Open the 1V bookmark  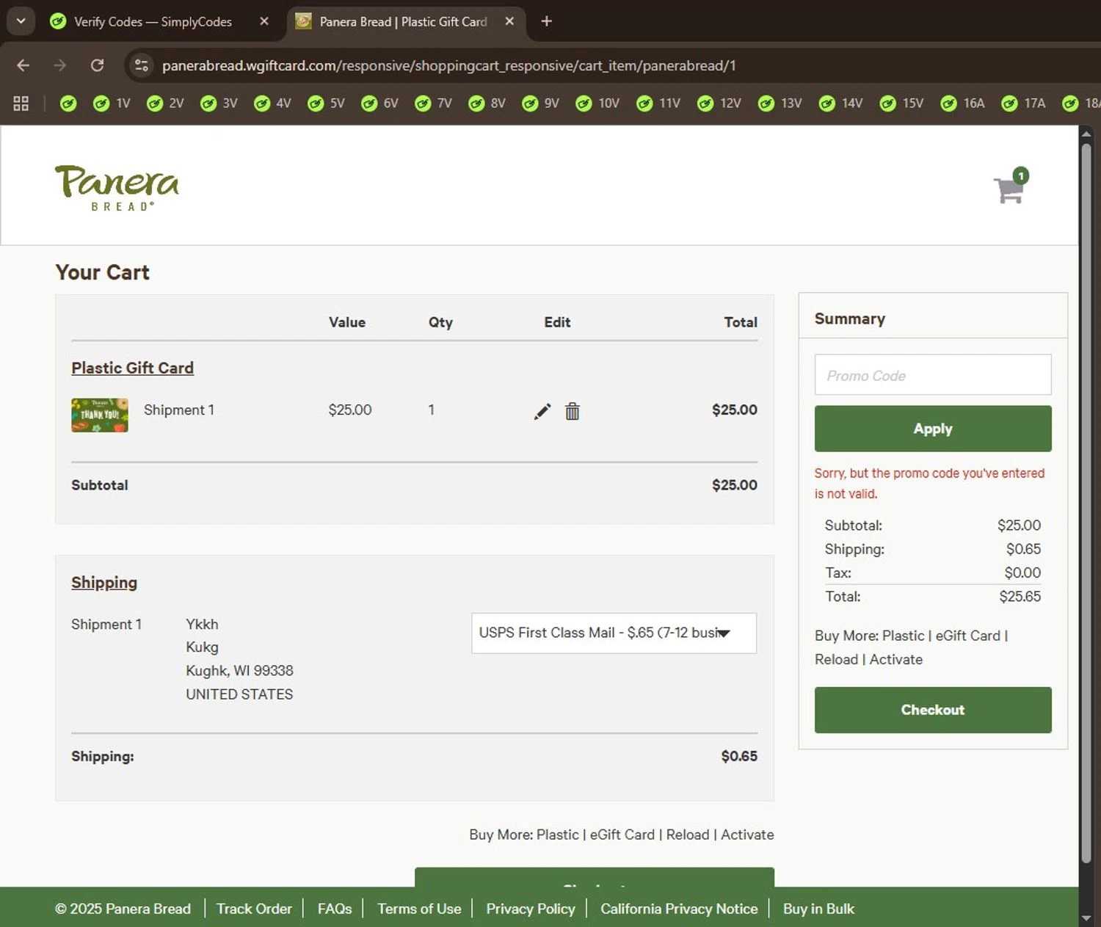click(x=112, y=103)
